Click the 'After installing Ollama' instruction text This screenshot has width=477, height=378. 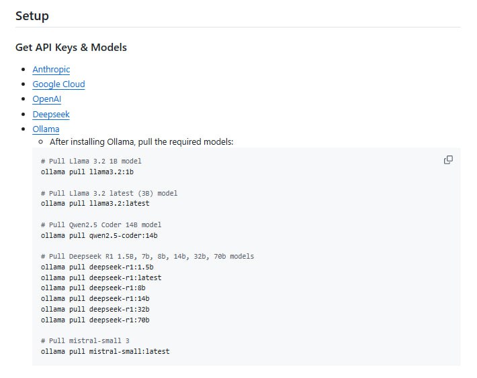pyautogui.click(x=141, y=142)
